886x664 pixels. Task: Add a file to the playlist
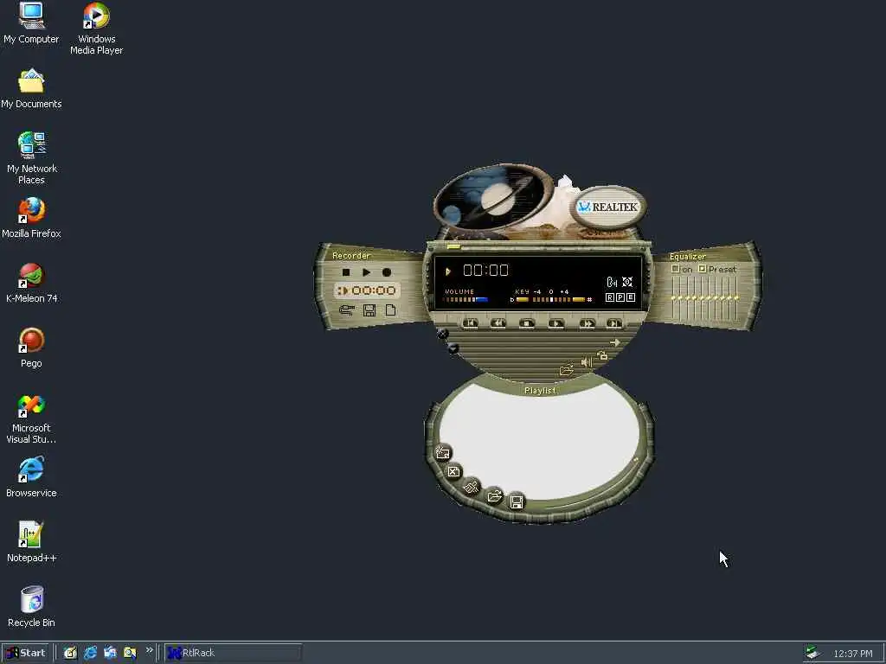[x=442, y=452]
